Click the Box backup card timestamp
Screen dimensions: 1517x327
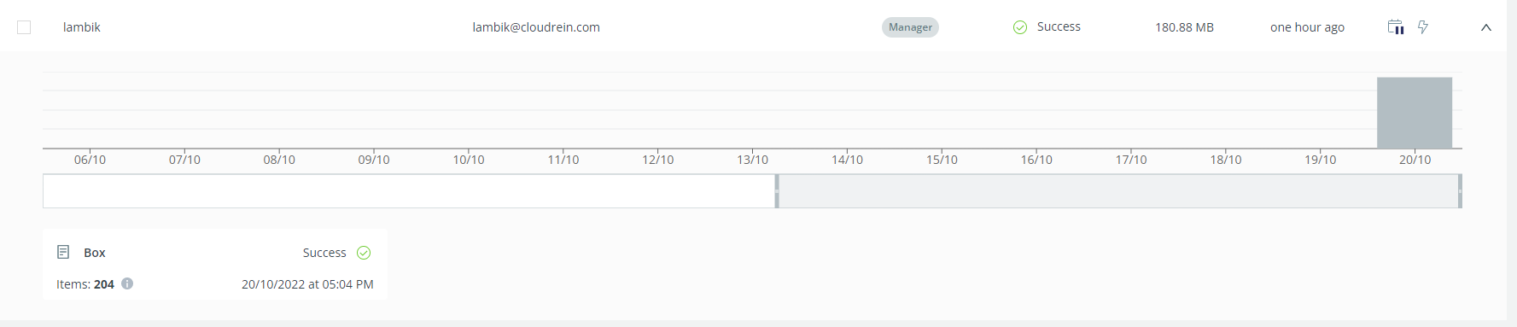307,284
